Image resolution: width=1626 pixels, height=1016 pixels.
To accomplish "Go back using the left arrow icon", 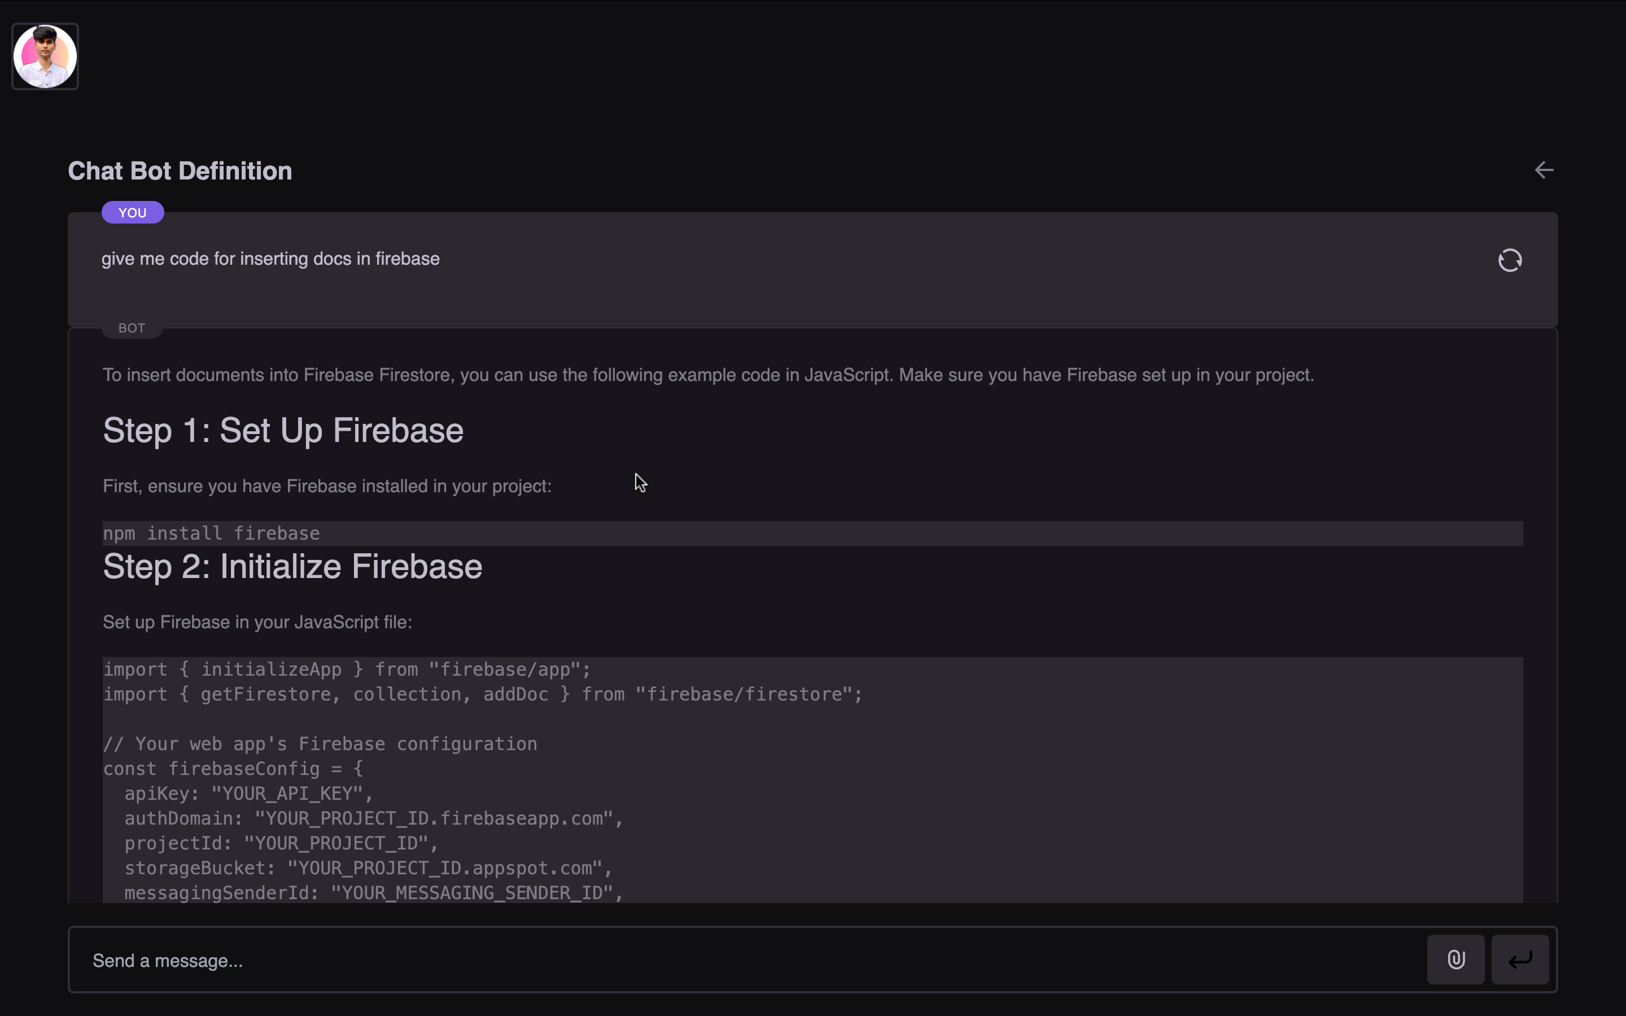I will coord(1544,170).
